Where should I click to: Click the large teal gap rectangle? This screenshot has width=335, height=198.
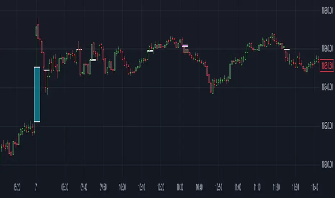pos(37,94)
